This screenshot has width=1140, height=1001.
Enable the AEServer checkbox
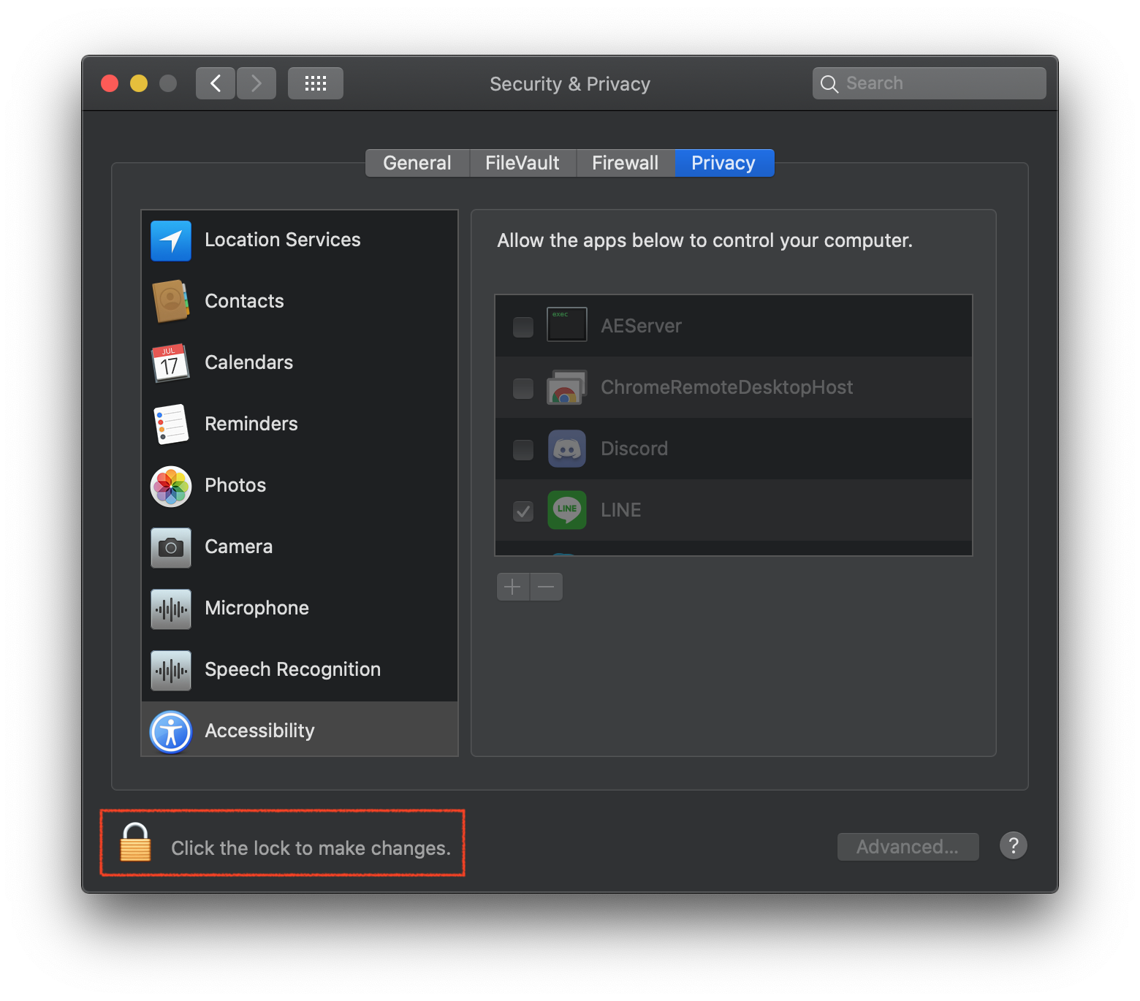[x=523, y=327]
